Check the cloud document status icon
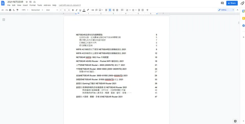 pyautogui.click(x=34, y=2)
